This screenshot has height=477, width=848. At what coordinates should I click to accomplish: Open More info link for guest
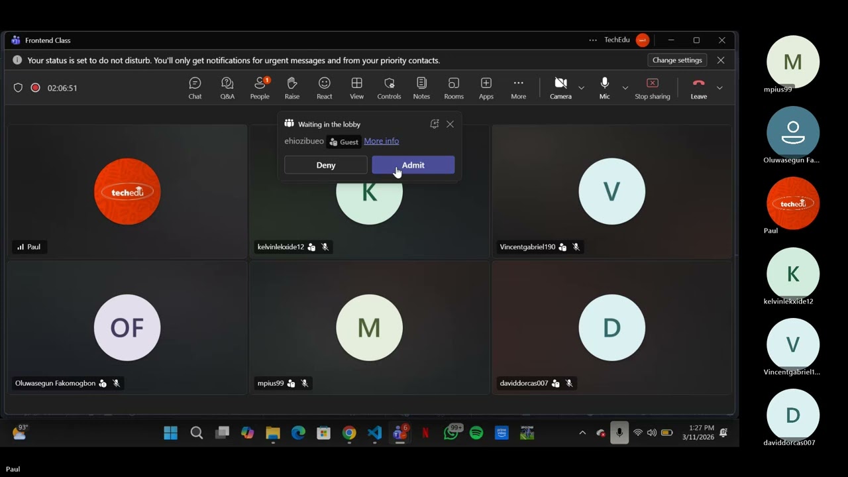tap(382, 141)
